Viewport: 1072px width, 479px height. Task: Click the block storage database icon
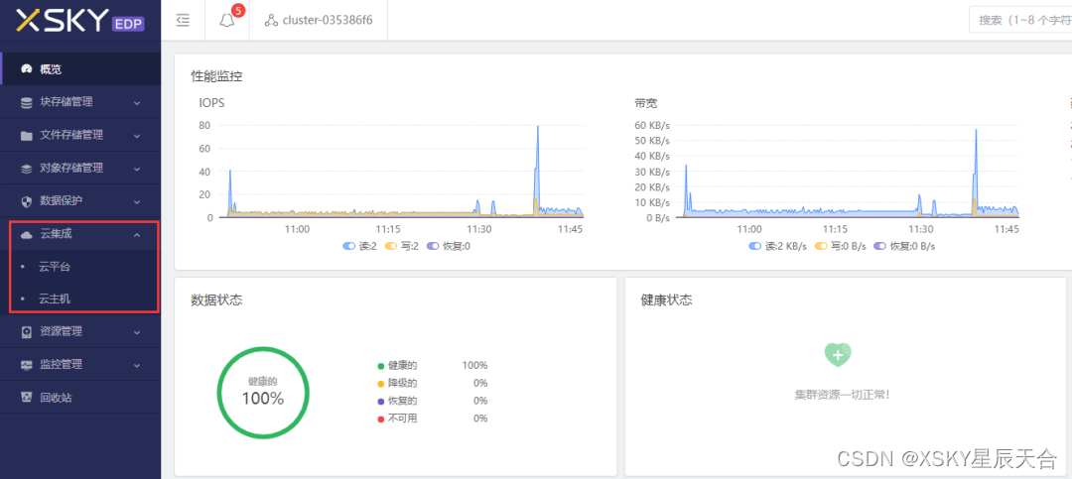pyautogui.click(x=27, y=102)
